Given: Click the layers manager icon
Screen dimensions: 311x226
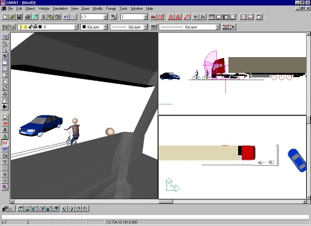Looking at the screenshot, I should [5, 27].
